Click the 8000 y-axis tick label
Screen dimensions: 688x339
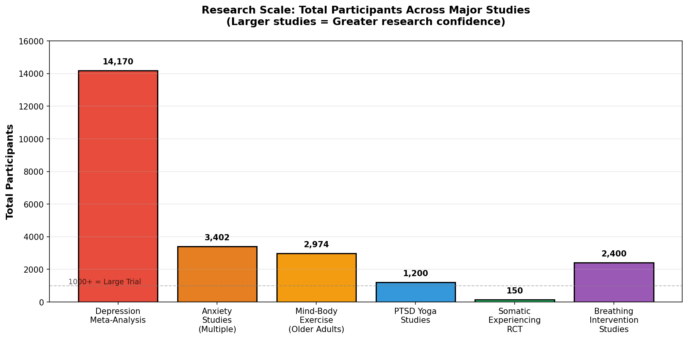point(34,172)
